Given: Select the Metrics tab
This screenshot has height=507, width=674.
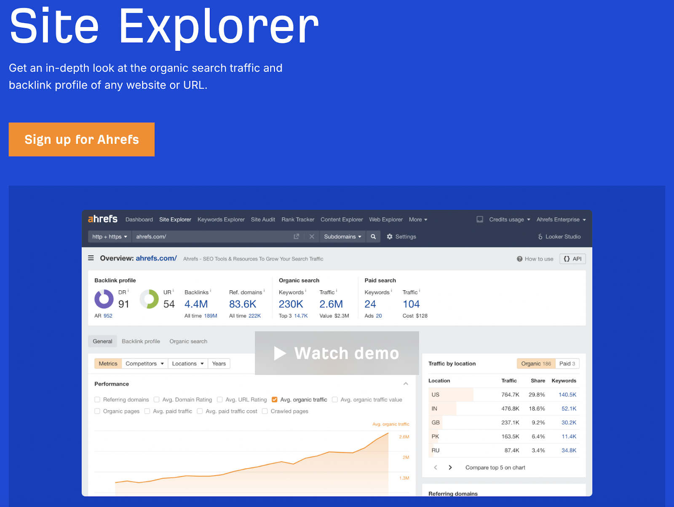Looking at the screenshot, I should (x=108, y=364).
